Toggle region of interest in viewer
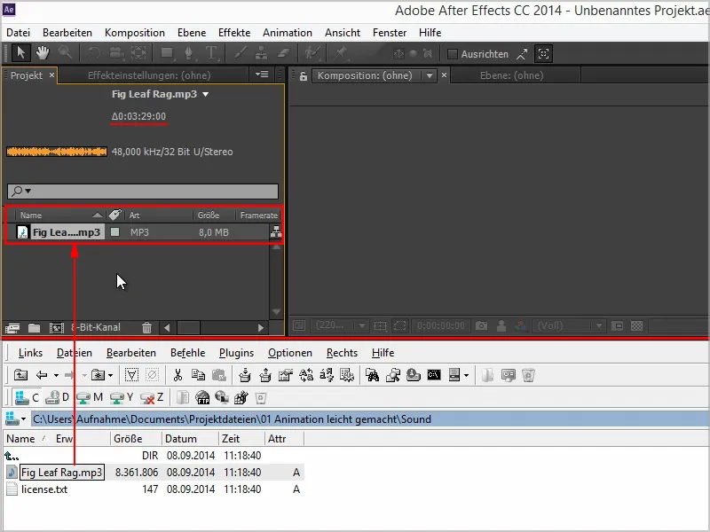710x532 pixels. (x=400, y=325)
